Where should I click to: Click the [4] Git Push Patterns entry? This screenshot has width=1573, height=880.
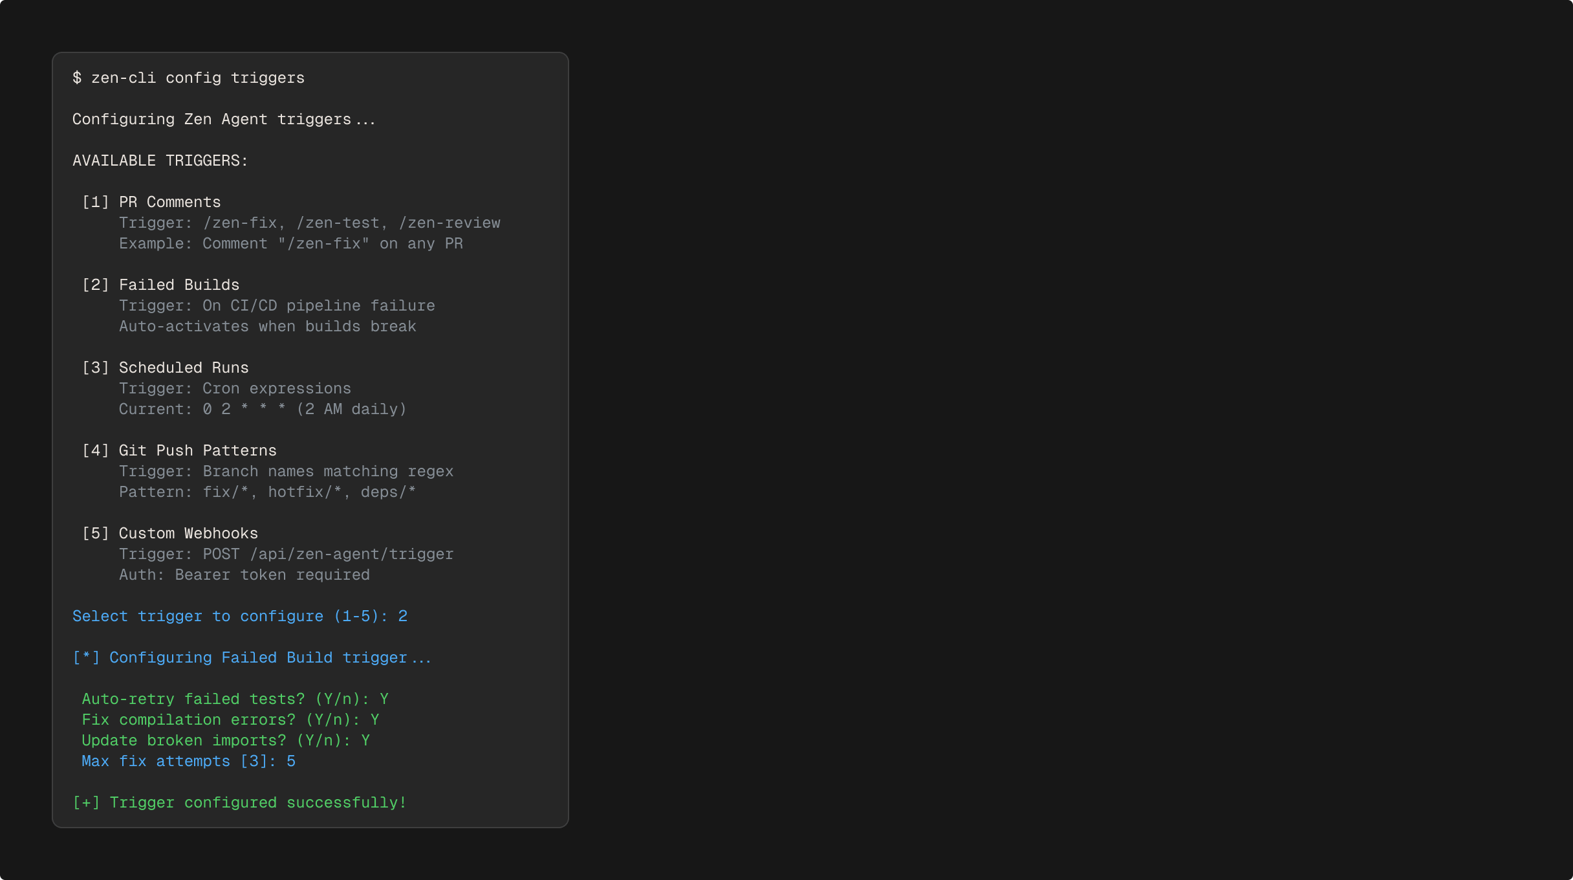(x=179, y=450)
